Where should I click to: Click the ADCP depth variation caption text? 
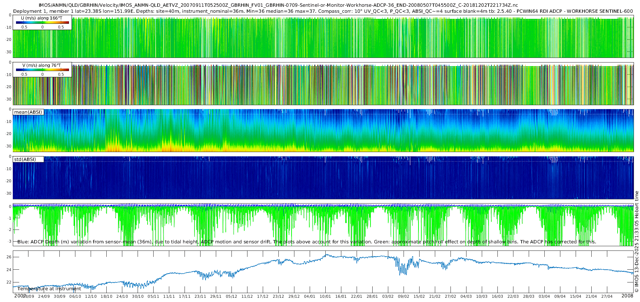(x=306, y=242)
